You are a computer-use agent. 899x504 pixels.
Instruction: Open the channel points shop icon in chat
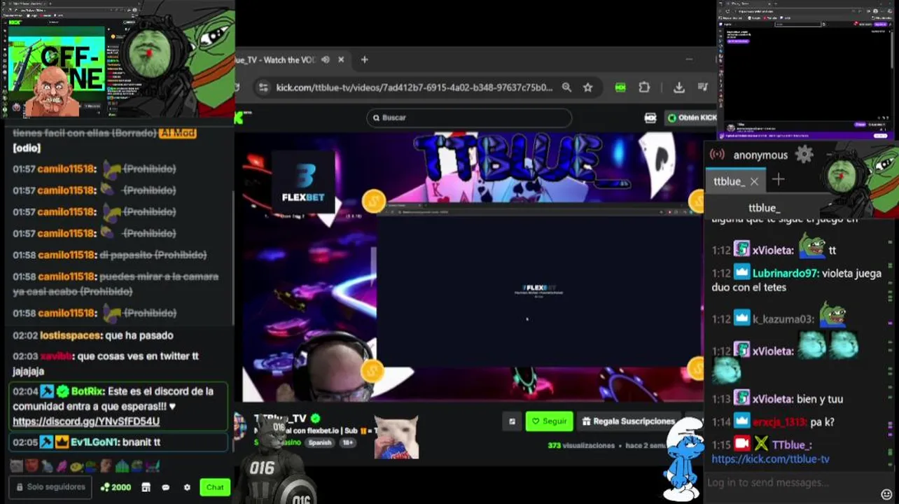(146, 487)
